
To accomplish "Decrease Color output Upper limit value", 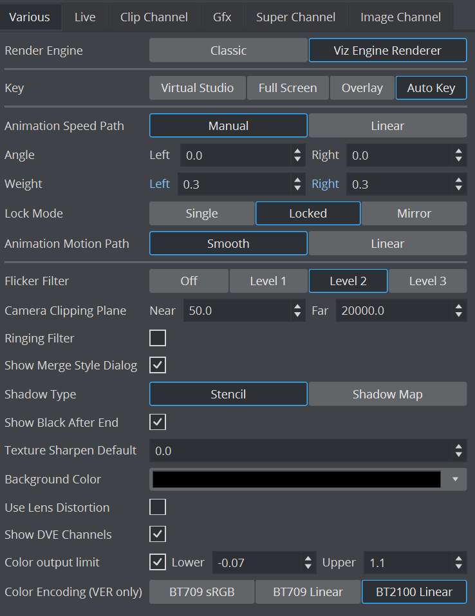I will tap(458, 566).
